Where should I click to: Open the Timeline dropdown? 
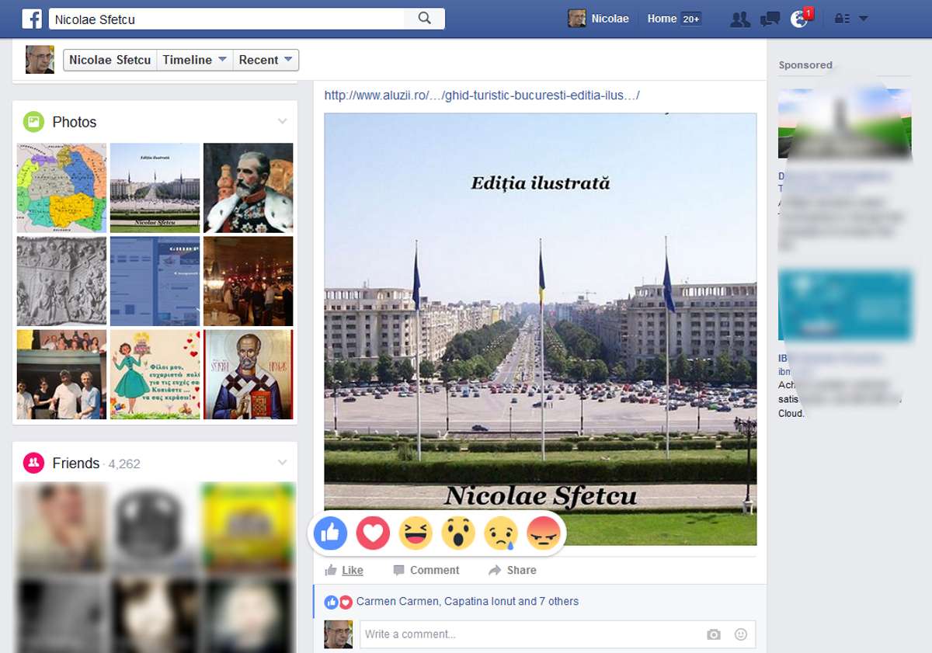(x=195, y=60)
